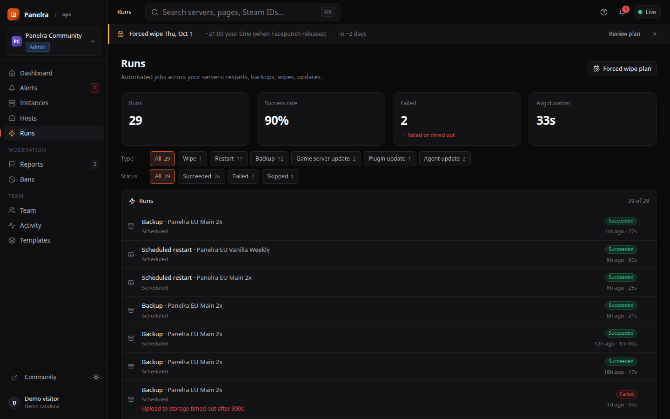Dismiss the forced wipe banner
670x419 pixels.
tap(655, 34)
